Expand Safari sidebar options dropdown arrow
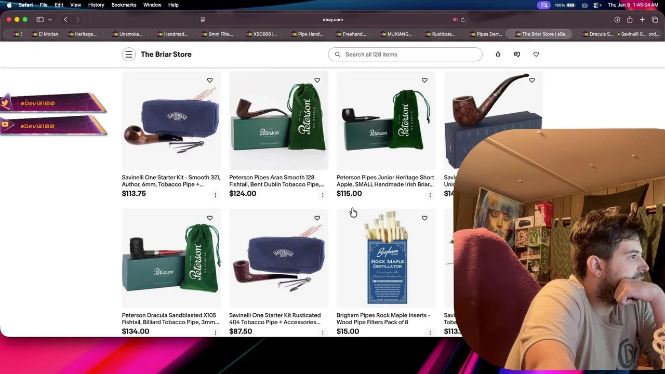This screenshot has height=374, width=665. click(x=50, y=20)
